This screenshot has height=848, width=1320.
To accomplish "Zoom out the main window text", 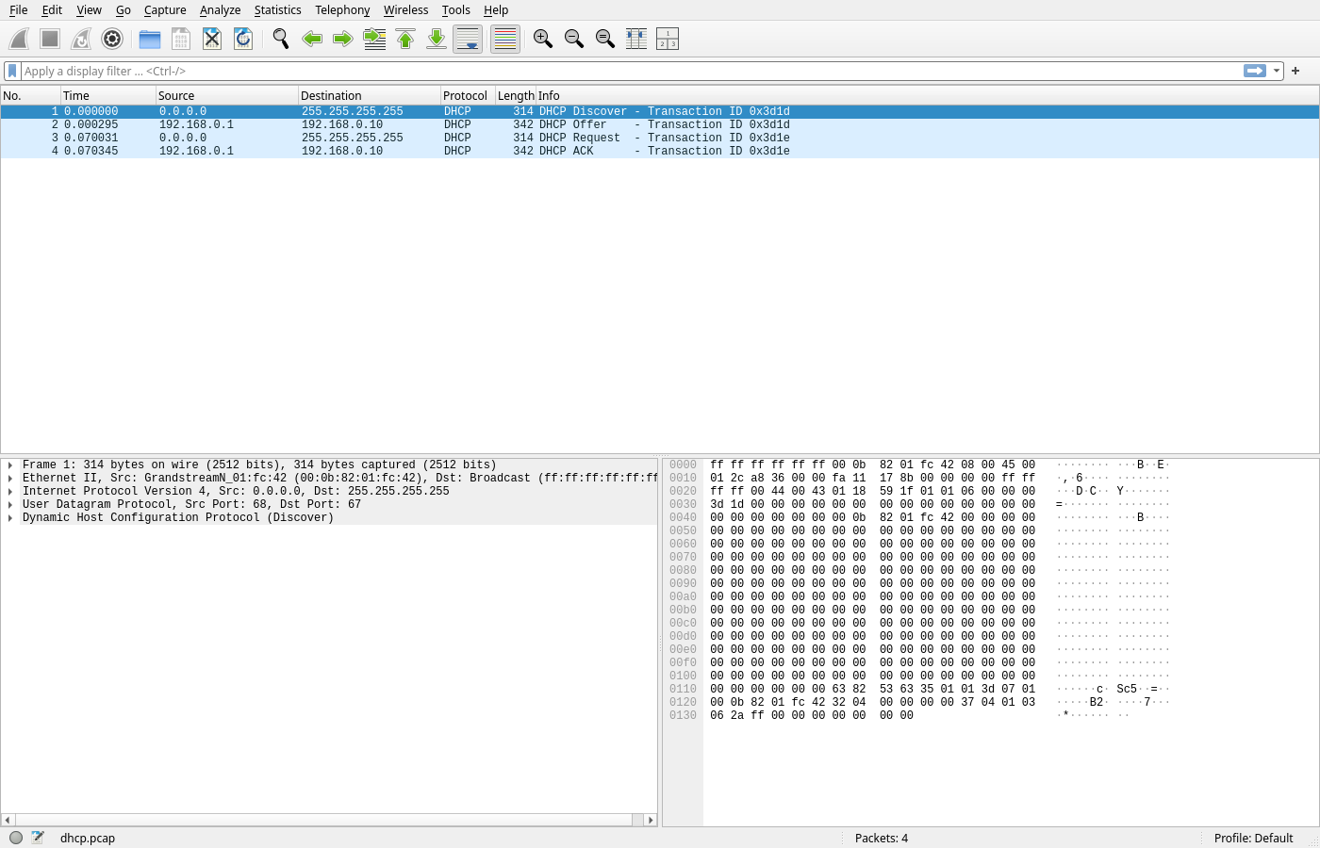I will point(574,39).
